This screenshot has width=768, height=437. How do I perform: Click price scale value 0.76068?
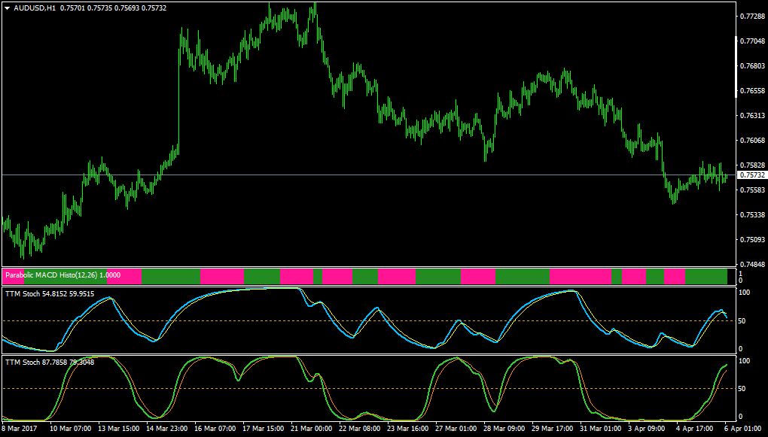coord(752,141)
